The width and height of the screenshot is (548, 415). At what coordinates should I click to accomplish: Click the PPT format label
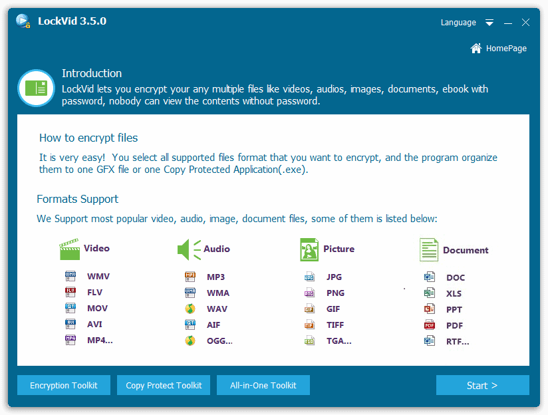click(x=454, y=310)
